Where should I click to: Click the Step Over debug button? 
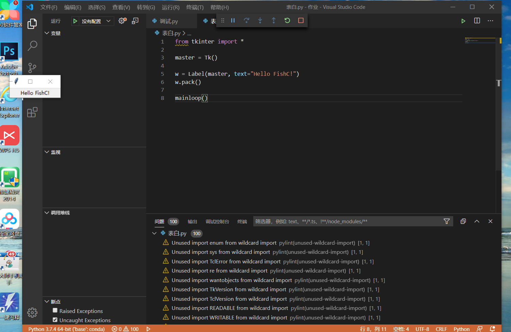pyautogui.click(x=246, y=20)
